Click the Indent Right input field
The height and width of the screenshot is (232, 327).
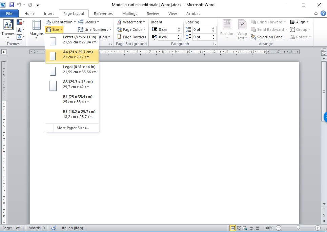[x=167, y=37]
